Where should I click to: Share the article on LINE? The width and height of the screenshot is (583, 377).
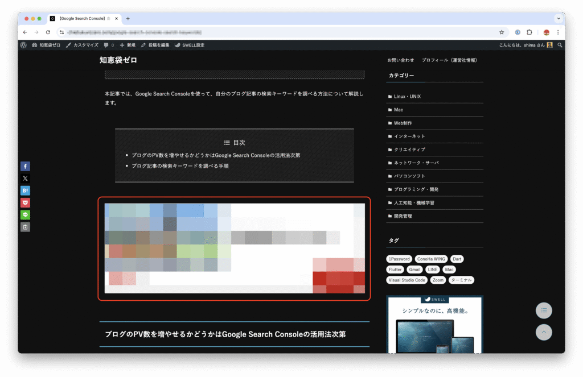[25, 215]
